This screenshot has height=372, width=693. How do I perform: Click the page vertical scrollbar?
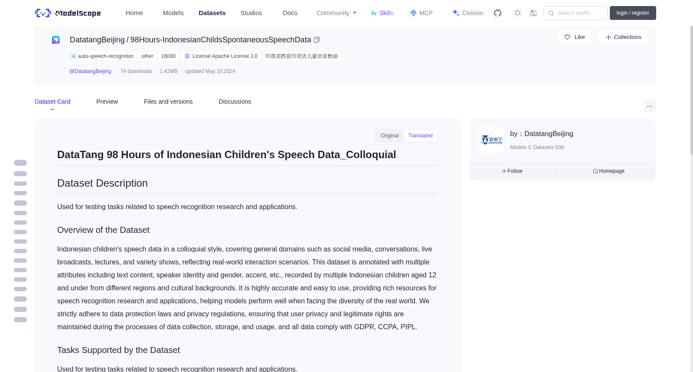[691, 90]
